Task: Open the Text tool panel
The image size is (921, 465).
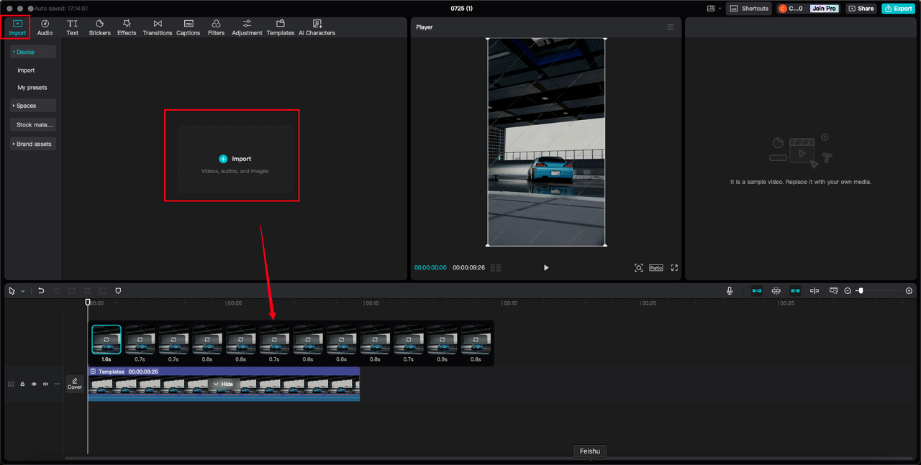Action: [73, 27]
